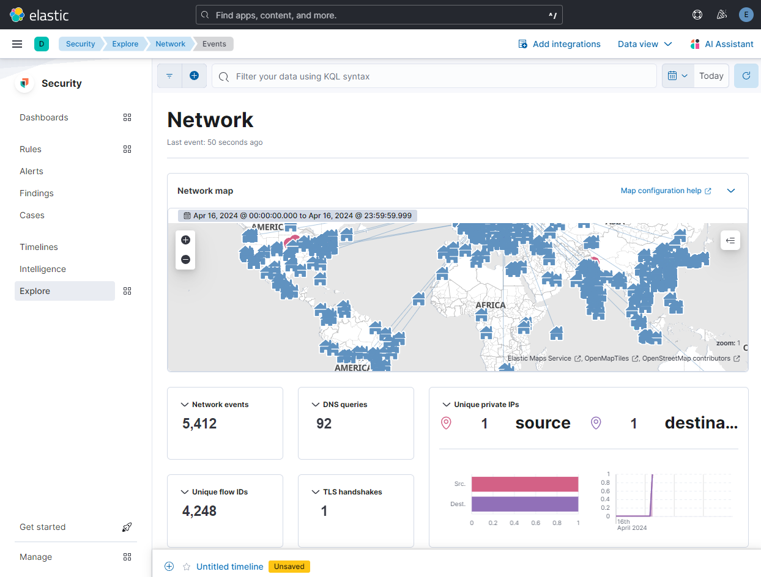Viewport: 761px width, 577px height.
Task: Click the Network breadcrumb
Action: [x=170, y=44]
